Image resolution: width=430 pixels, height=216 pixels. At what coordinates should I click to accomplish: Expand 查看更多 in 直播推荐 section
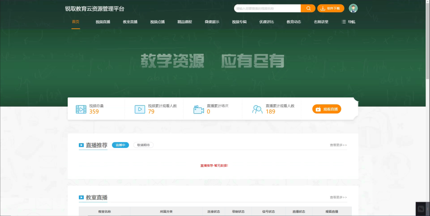[x=338, y=145]
